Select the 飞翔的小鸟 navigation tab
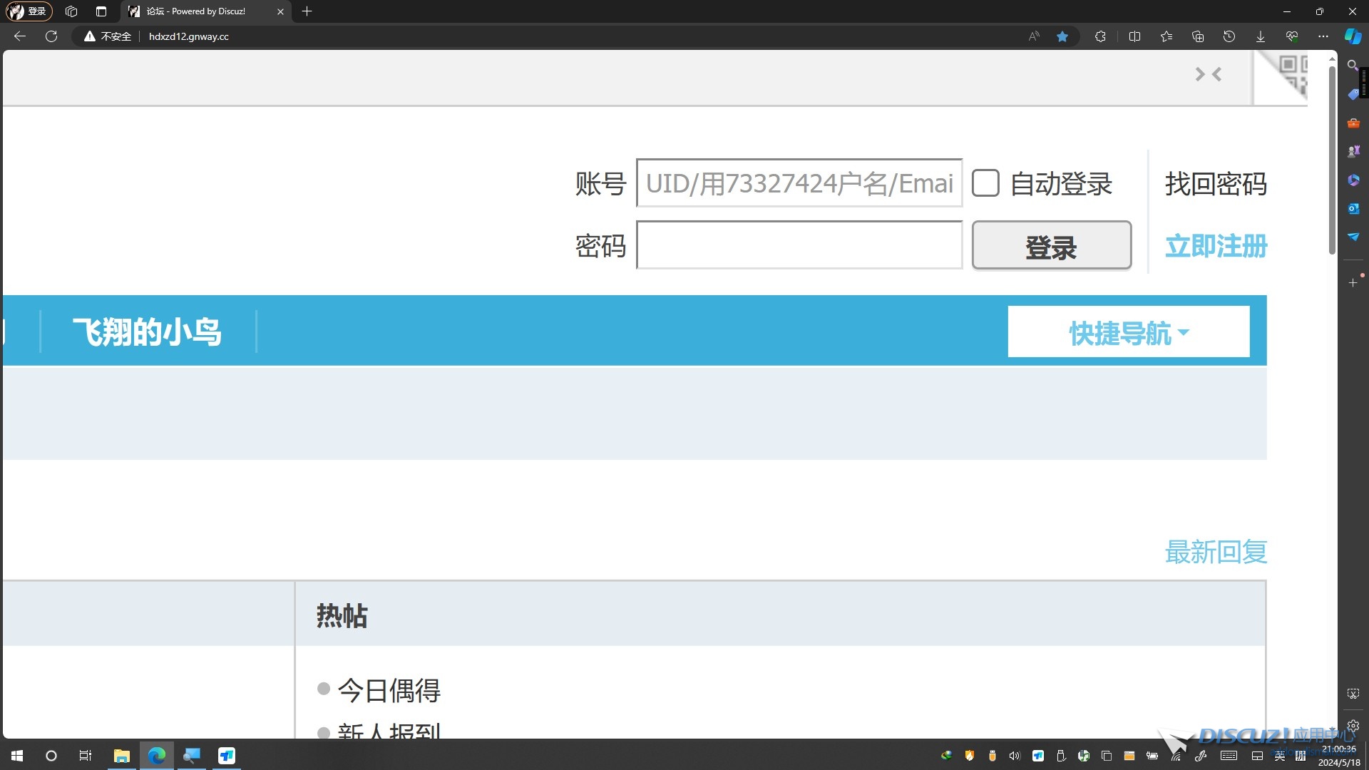 [x=148, y=332]
